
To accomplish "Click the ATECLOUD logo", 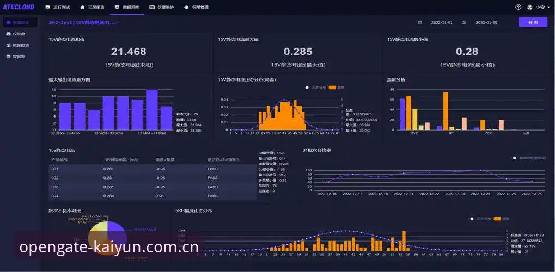I will pos(19,7).
